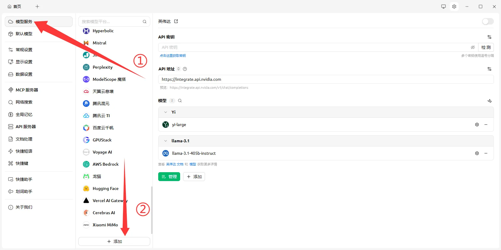Collapse the llama-3.1 model group

coord(166,141)
